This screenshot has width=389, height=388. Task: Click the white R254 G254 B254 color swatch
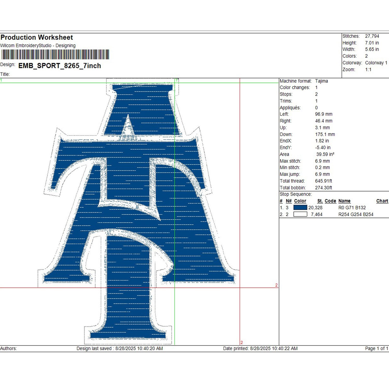click(300, 214)
